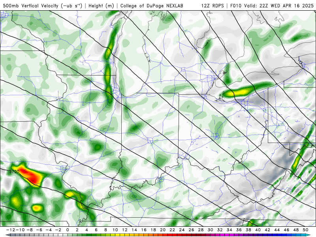Image resolution: width=316 pixels, height=237 pixels.
Task: Click the right cyan arrow end of the color bar
Action: pyautogui.click(x=308, y=235)
